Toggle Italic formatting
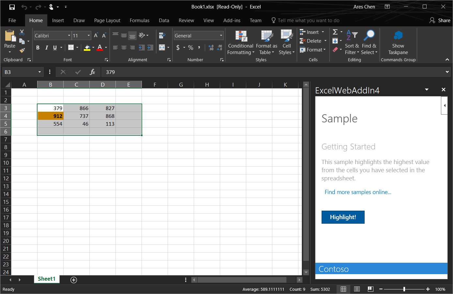This screenshot has height=294, width=453. point(46,48)
